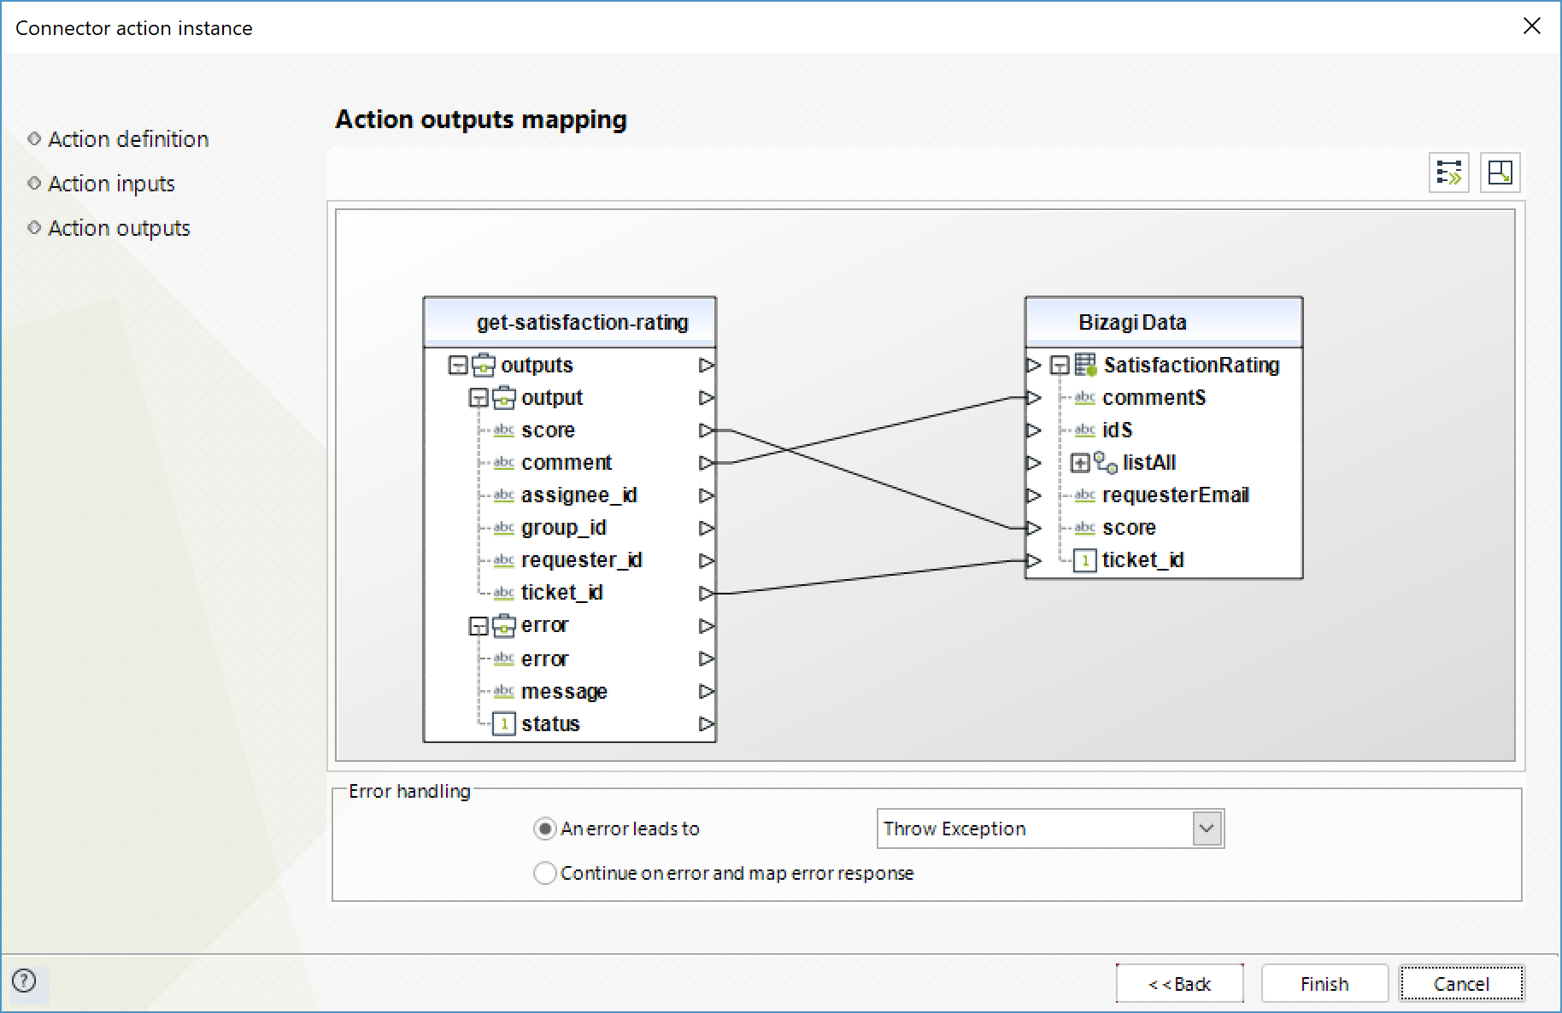Click the << Back button
1562x1013 pixels.
(x=1179, y=984)
